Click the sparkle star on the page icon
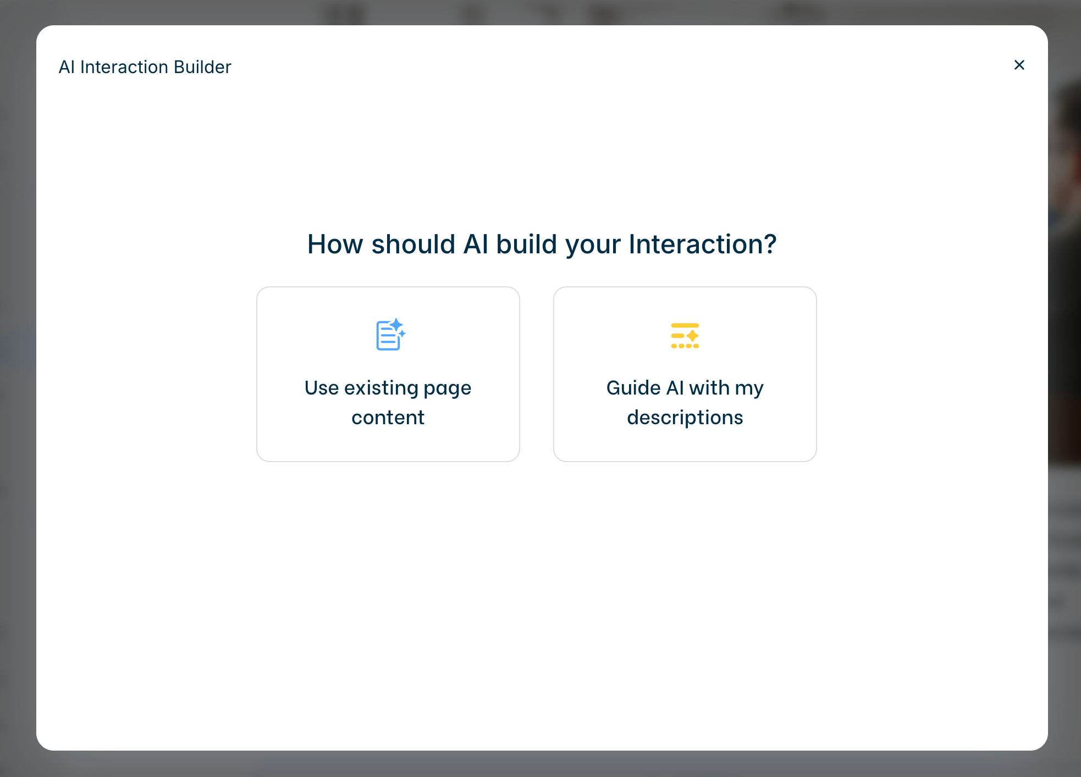1081x777 pixels. (396, 325)
